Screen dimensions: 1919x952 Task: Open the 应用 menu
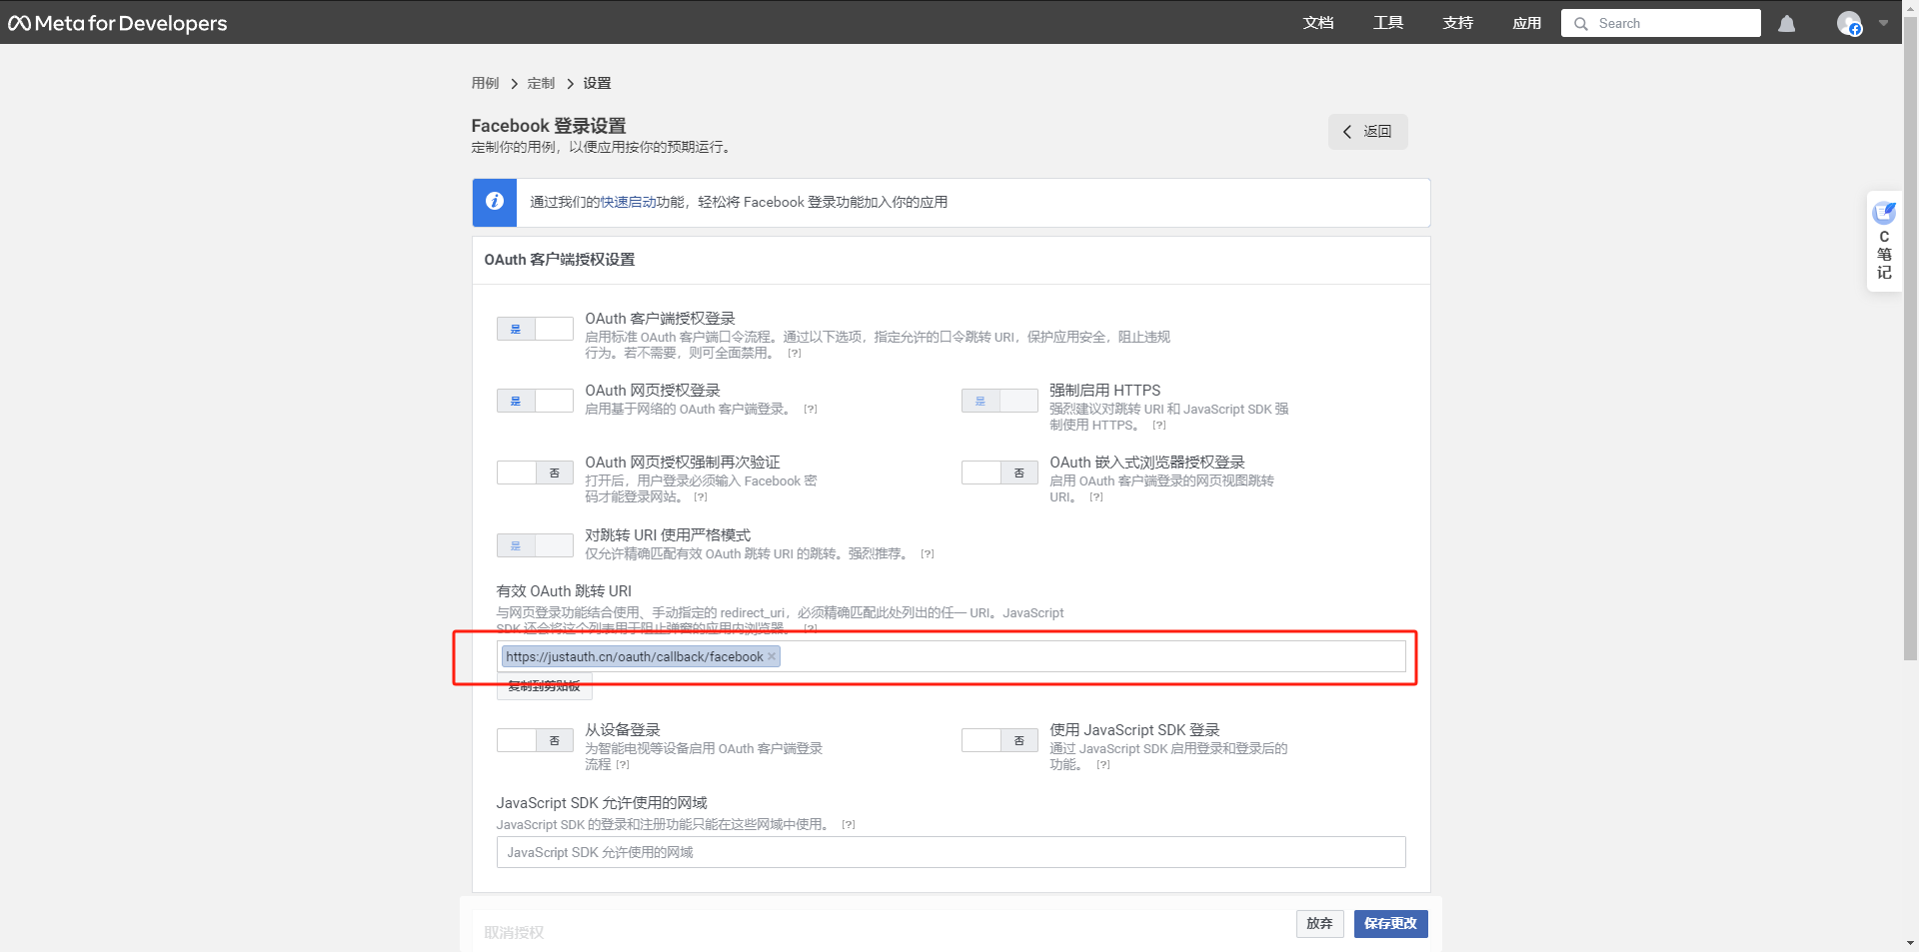[x=1527, y=23]
